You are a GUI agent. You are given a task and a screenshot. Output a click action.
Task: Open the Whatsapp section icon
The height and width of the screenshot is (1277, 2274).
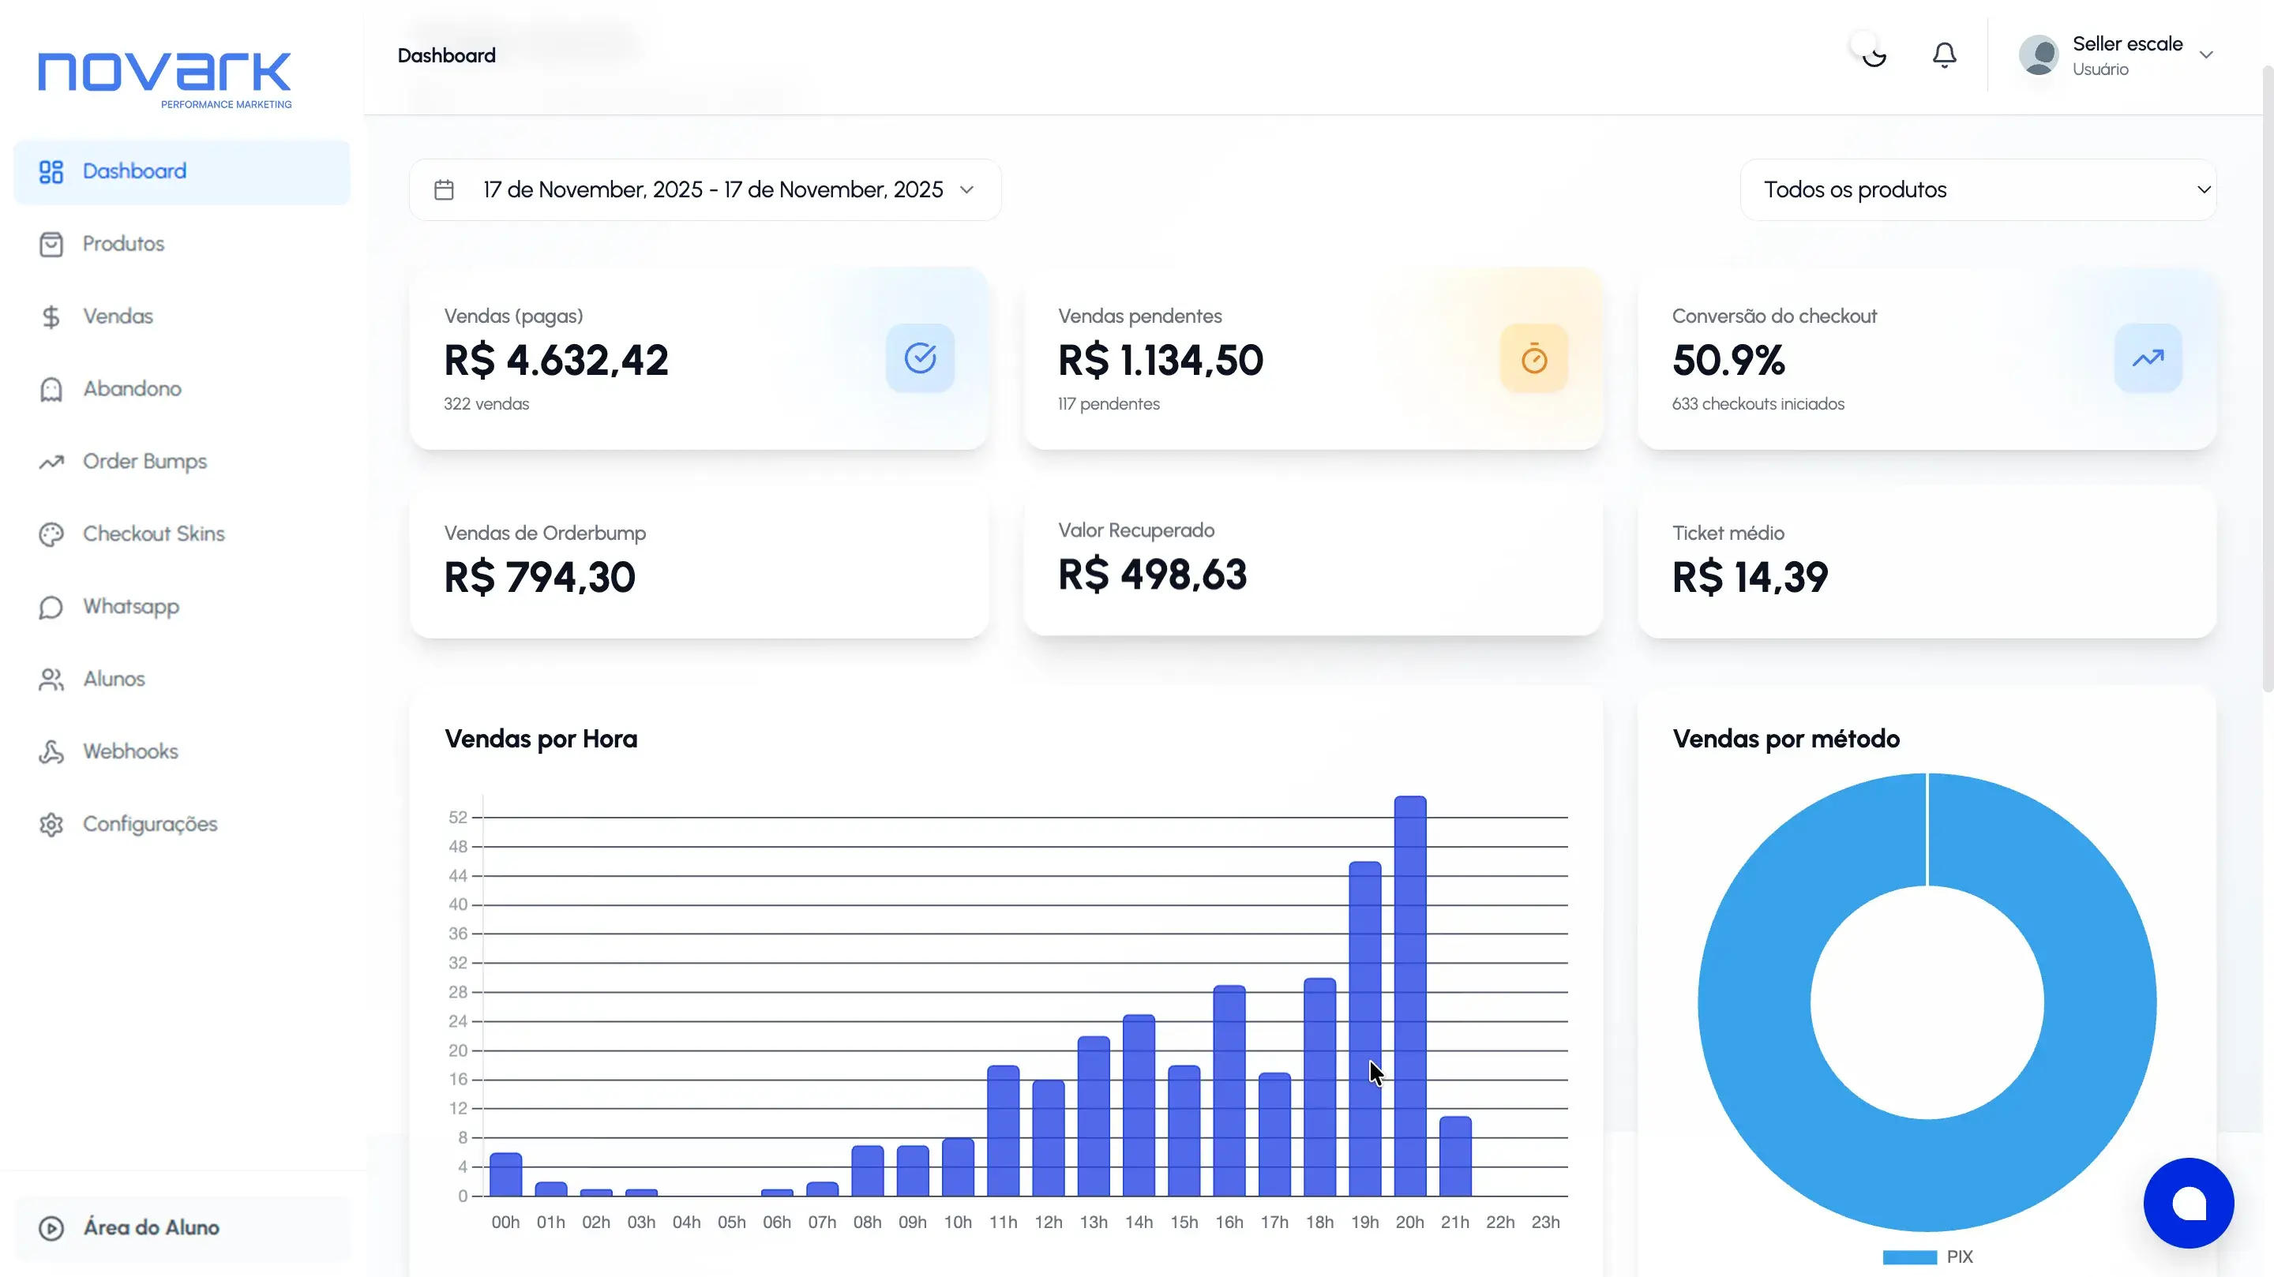tap(51, 607)
